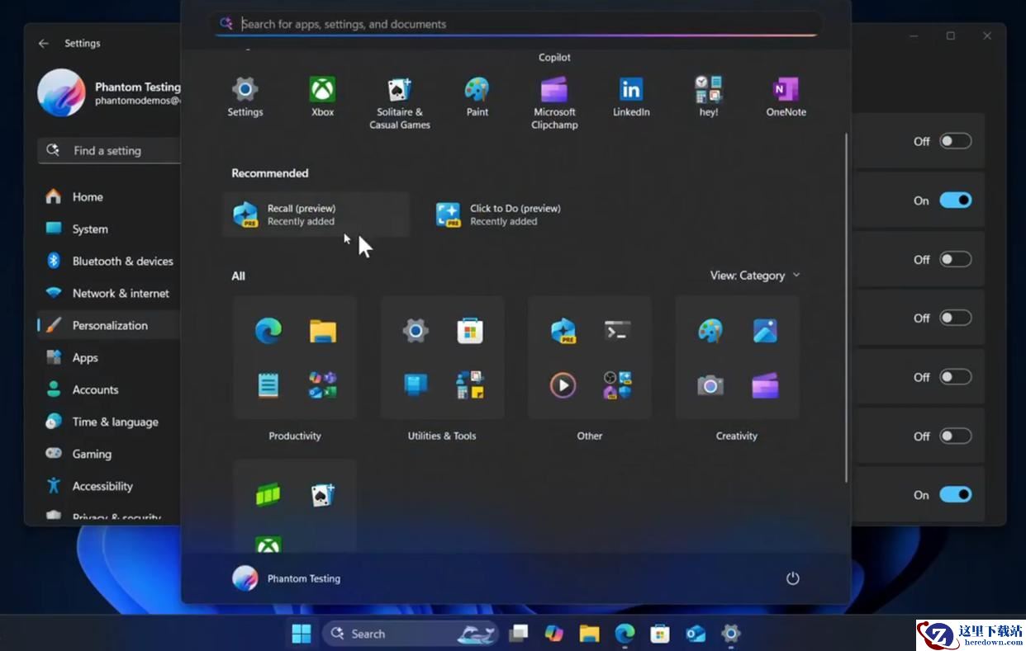Open Settings app in Start pinned list

245,97
